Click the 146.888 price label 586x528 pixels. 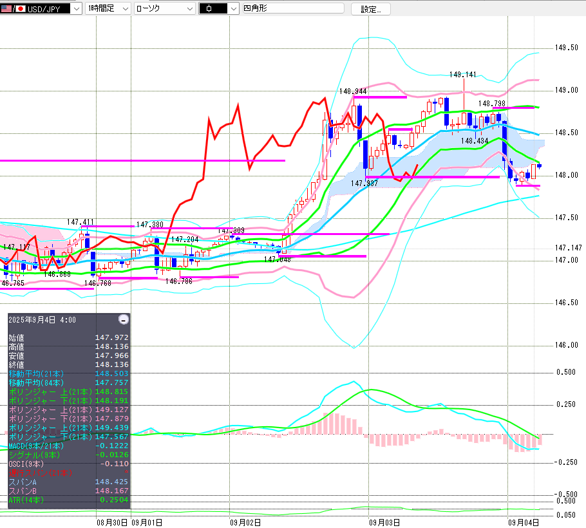coord(57,274)
